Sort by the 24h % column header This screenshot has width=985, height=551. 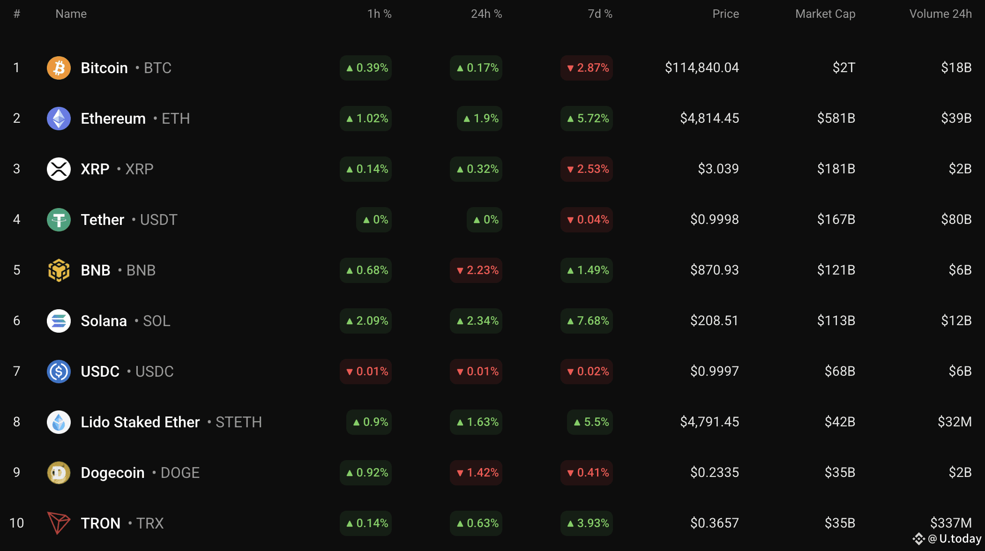pyautogui.click(x=486, y=14)
